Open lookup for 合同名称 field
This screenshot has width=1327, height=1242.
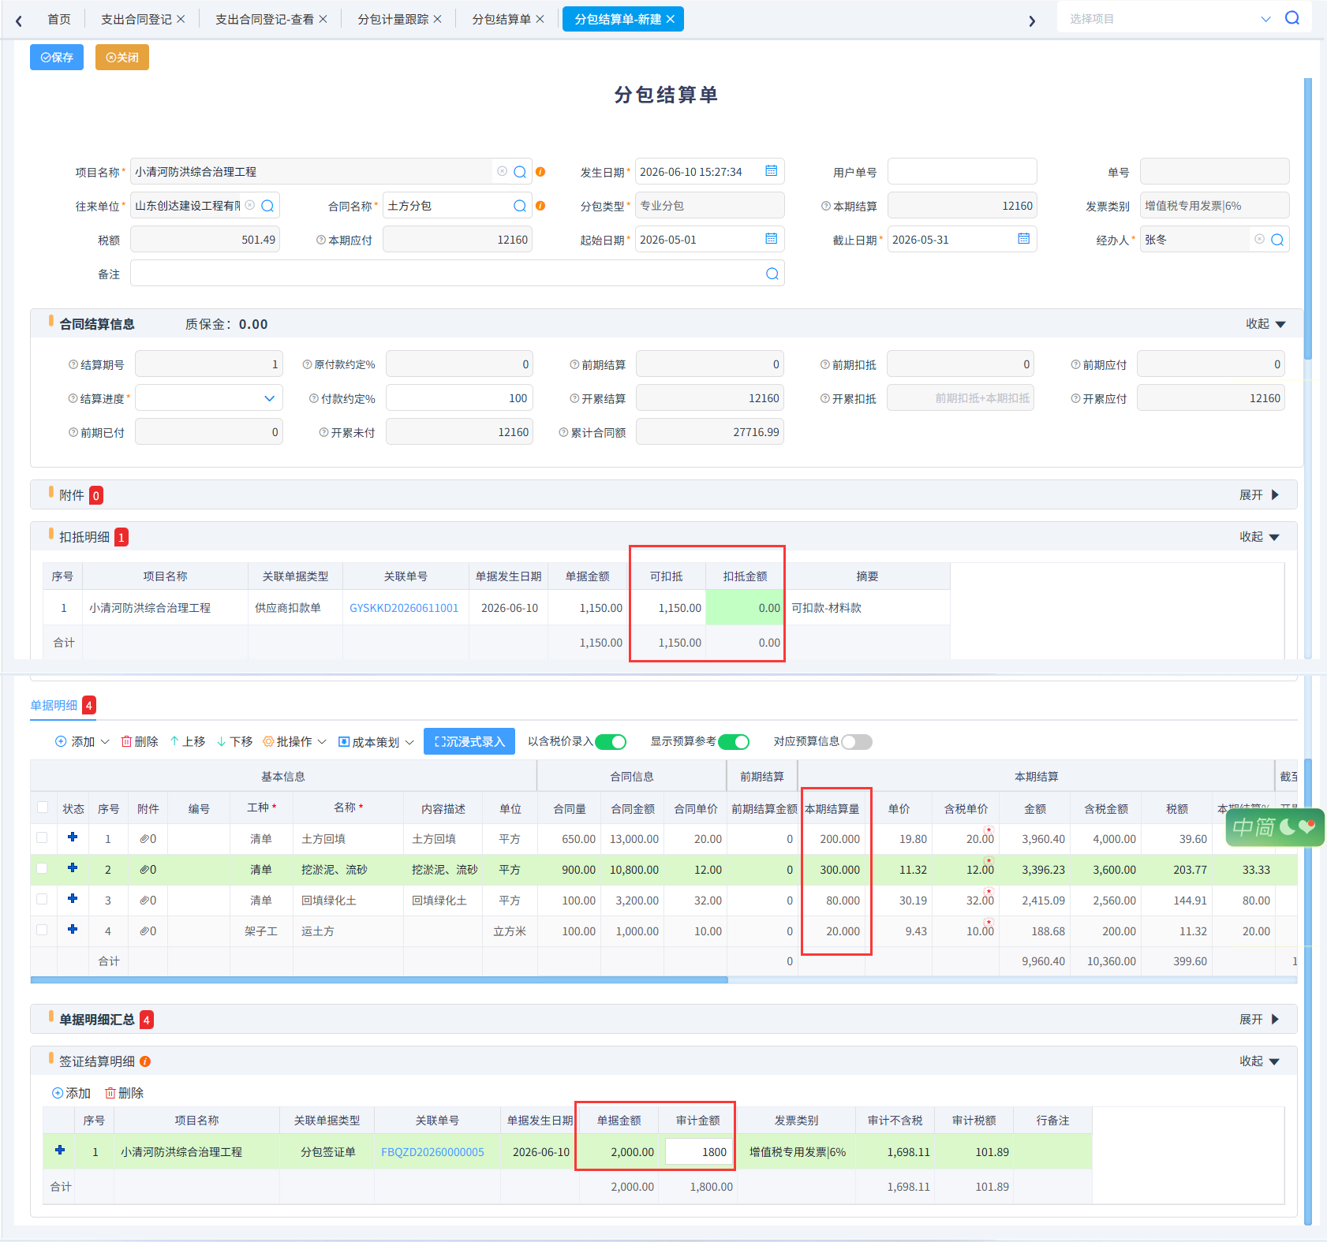point(520,206)
